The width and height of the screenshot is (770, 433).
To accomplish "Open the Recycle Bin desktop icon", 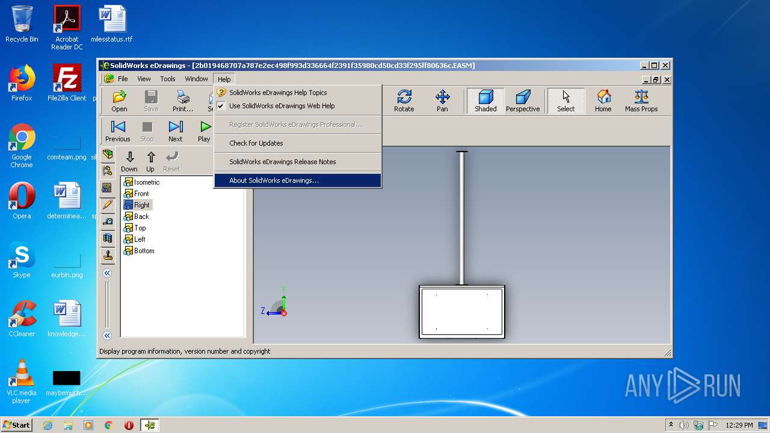I will click(22, 24).
